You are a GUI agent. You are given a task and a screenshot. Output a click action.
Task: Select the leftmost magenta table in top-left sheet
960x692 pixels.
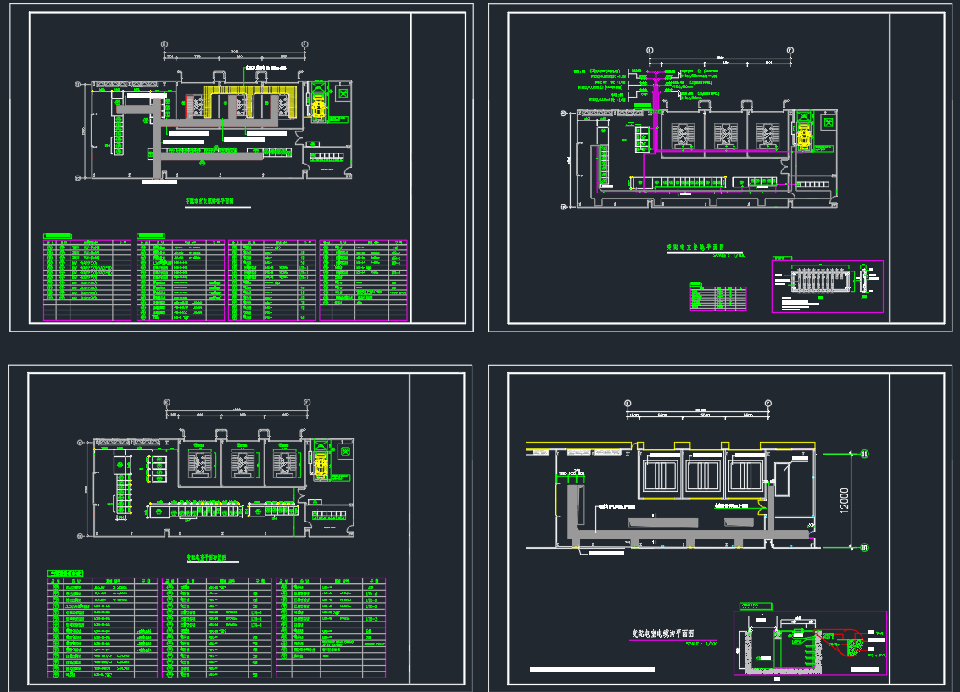point(87,279)
